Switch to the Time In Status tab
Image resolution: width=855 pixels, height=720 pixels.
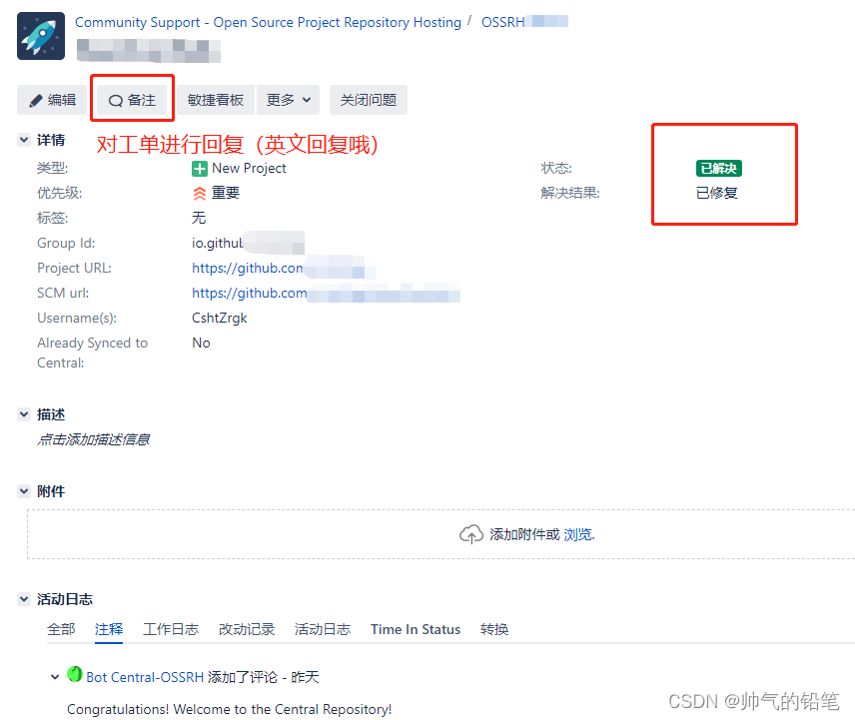pyautogui.click(x=416, y=629)
